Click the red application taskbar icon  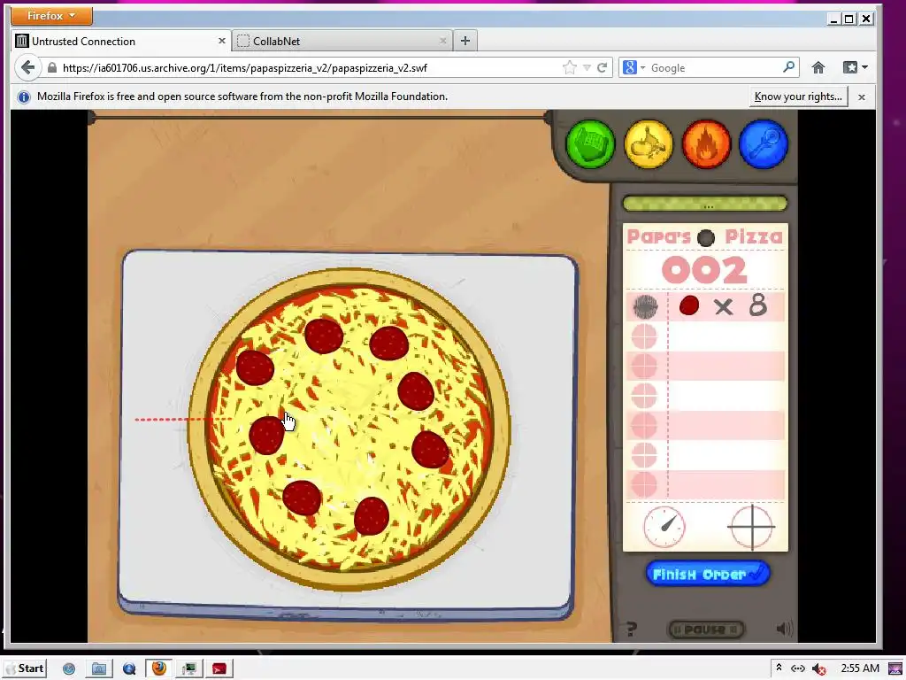pyautogui.click(x=219, y=668)
